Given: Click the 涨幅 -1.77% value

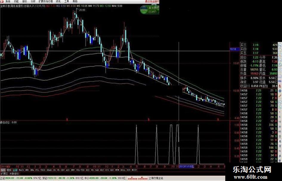Looking at the screenshot, I should [254, 66].
